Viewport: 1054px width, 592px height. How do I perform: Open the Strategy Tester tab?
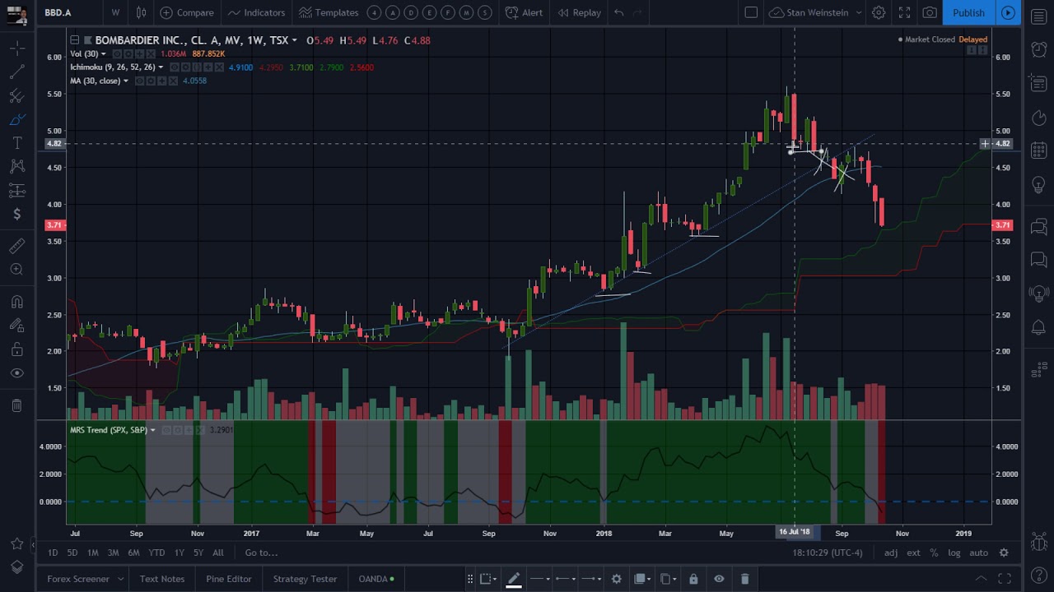point(305,579)
